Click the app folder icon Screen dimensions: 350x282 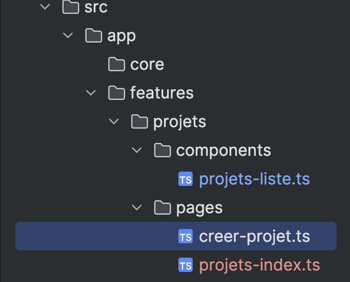94,35
